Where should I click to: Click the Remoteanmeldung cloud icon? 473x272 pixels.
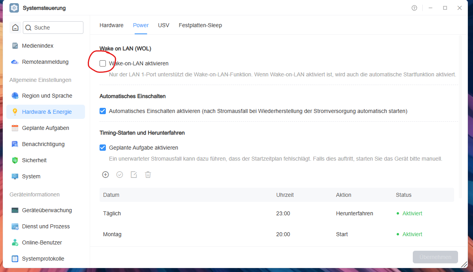coord(15,62)
